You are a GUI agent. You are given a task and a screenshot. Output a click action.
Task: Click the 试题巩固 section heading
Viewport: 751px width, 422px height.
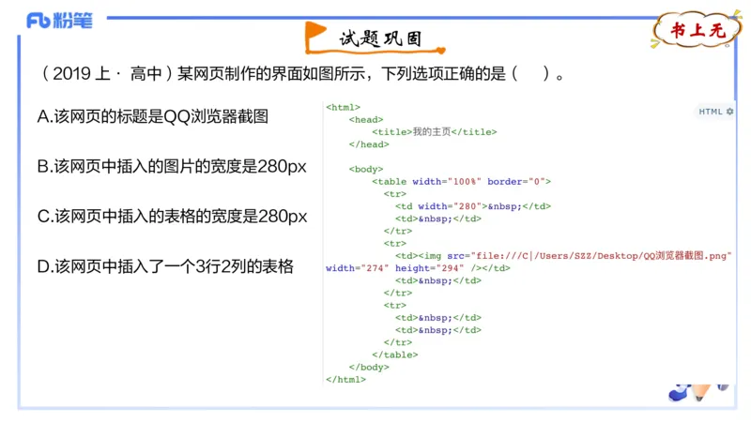point(379,38)
